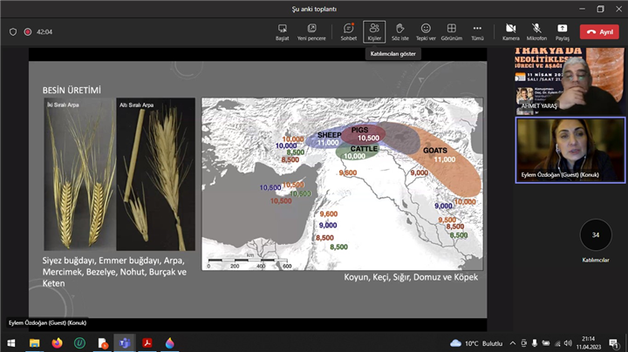628x352 pixels.
Task: Toggle the Mikrofon mute state
Action: coord(536,32)
